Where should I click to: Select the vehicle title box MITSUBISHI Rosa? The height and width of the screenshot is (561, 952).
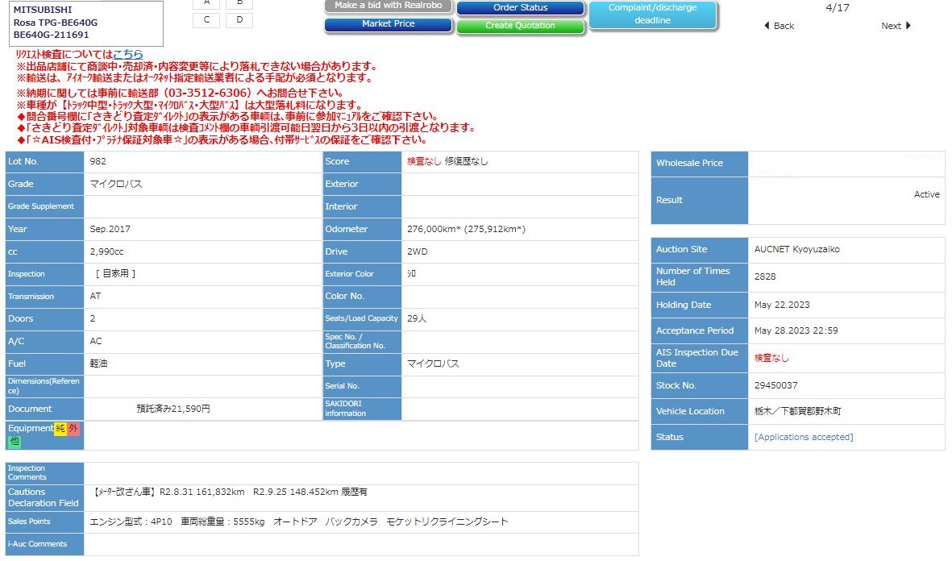point(85,23)
